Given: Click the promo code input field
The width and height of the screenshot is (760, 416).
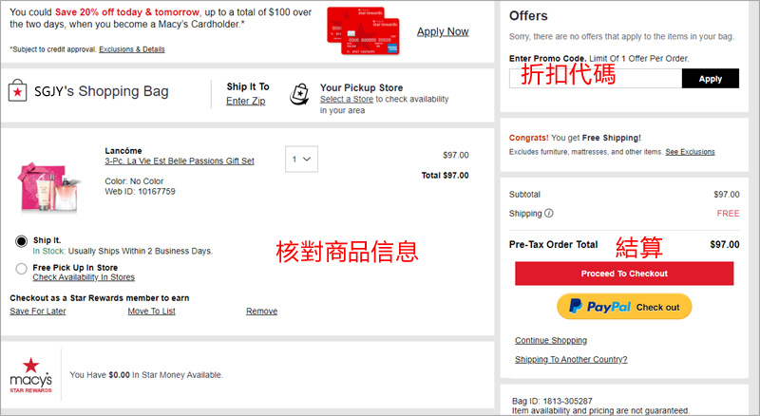Looking at the screenshot, I should 596,79.
